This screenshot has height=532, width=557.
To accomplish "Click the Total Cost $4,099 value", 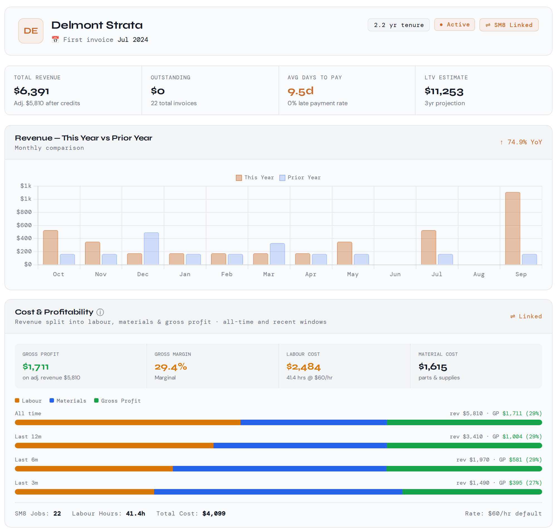I will (214, 514).
